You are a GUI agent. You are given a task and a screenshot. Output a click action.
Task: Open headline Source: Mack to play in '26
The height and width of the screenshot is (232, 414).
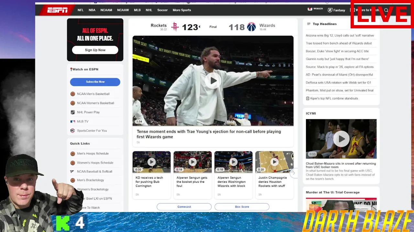pos(340,67)
